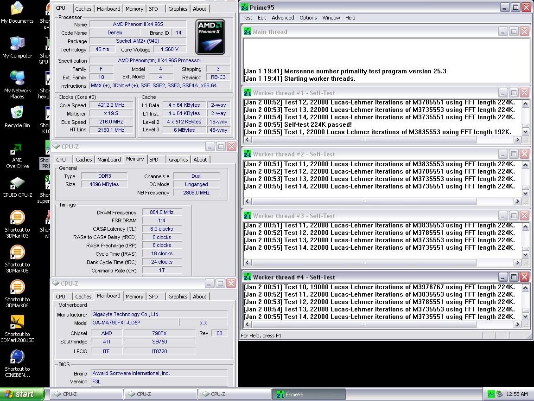
Task: Click Main thread window icon
Action: coord(248,32)
